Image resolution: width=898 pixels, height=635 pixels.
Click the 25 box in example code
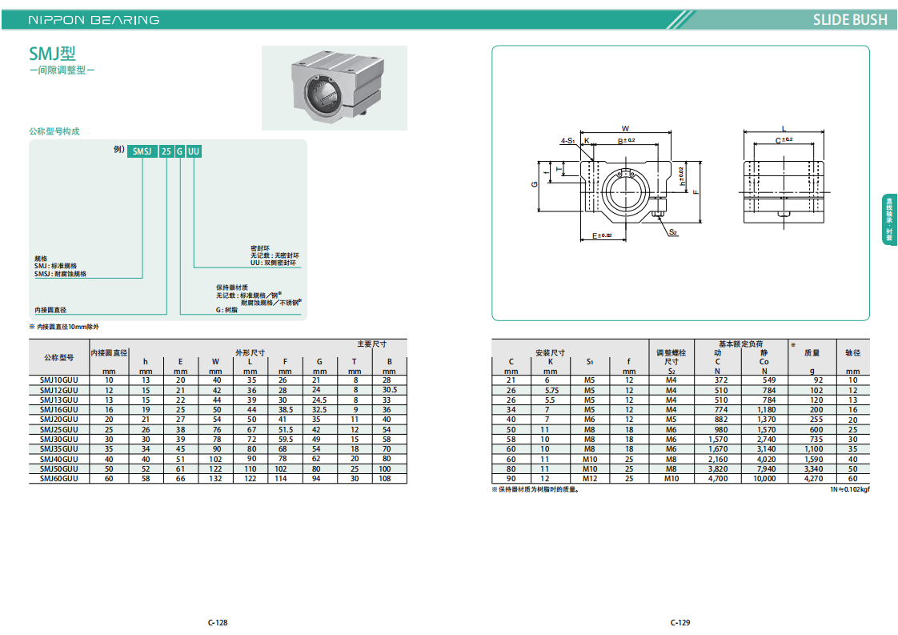166,151
